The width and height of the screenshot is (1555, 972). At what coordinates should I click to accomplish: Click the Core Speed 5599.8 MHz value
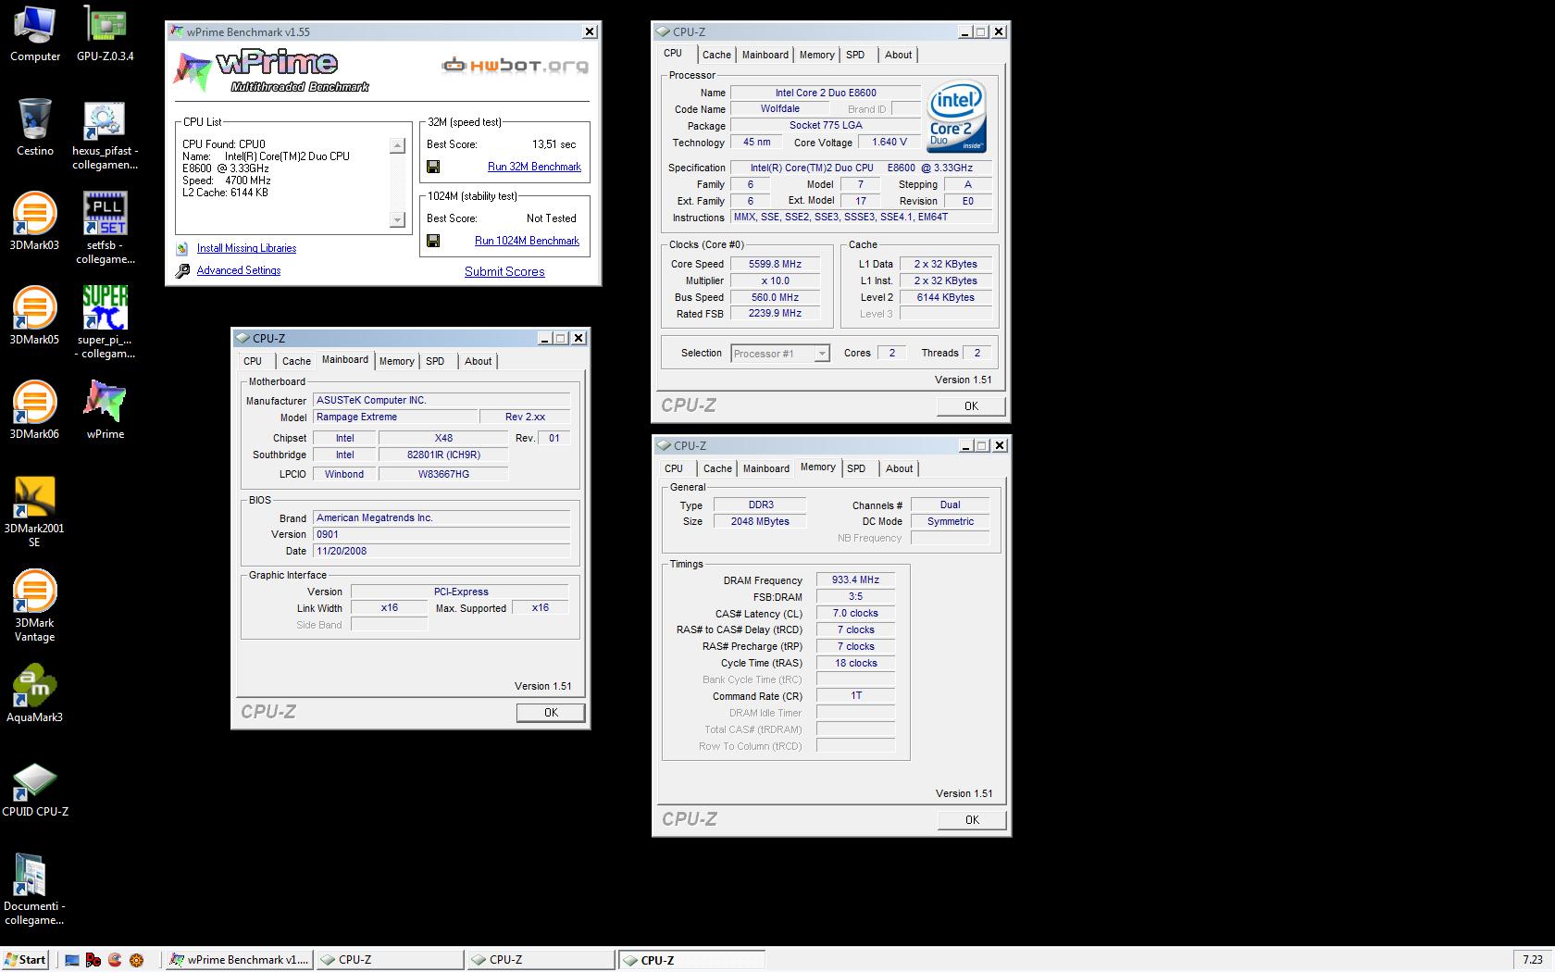click(775, 264)
